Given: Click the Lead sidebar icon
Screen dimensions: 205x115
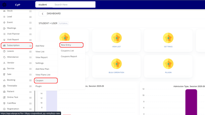Looking at the screenshot, I should [x=4, y=17].
